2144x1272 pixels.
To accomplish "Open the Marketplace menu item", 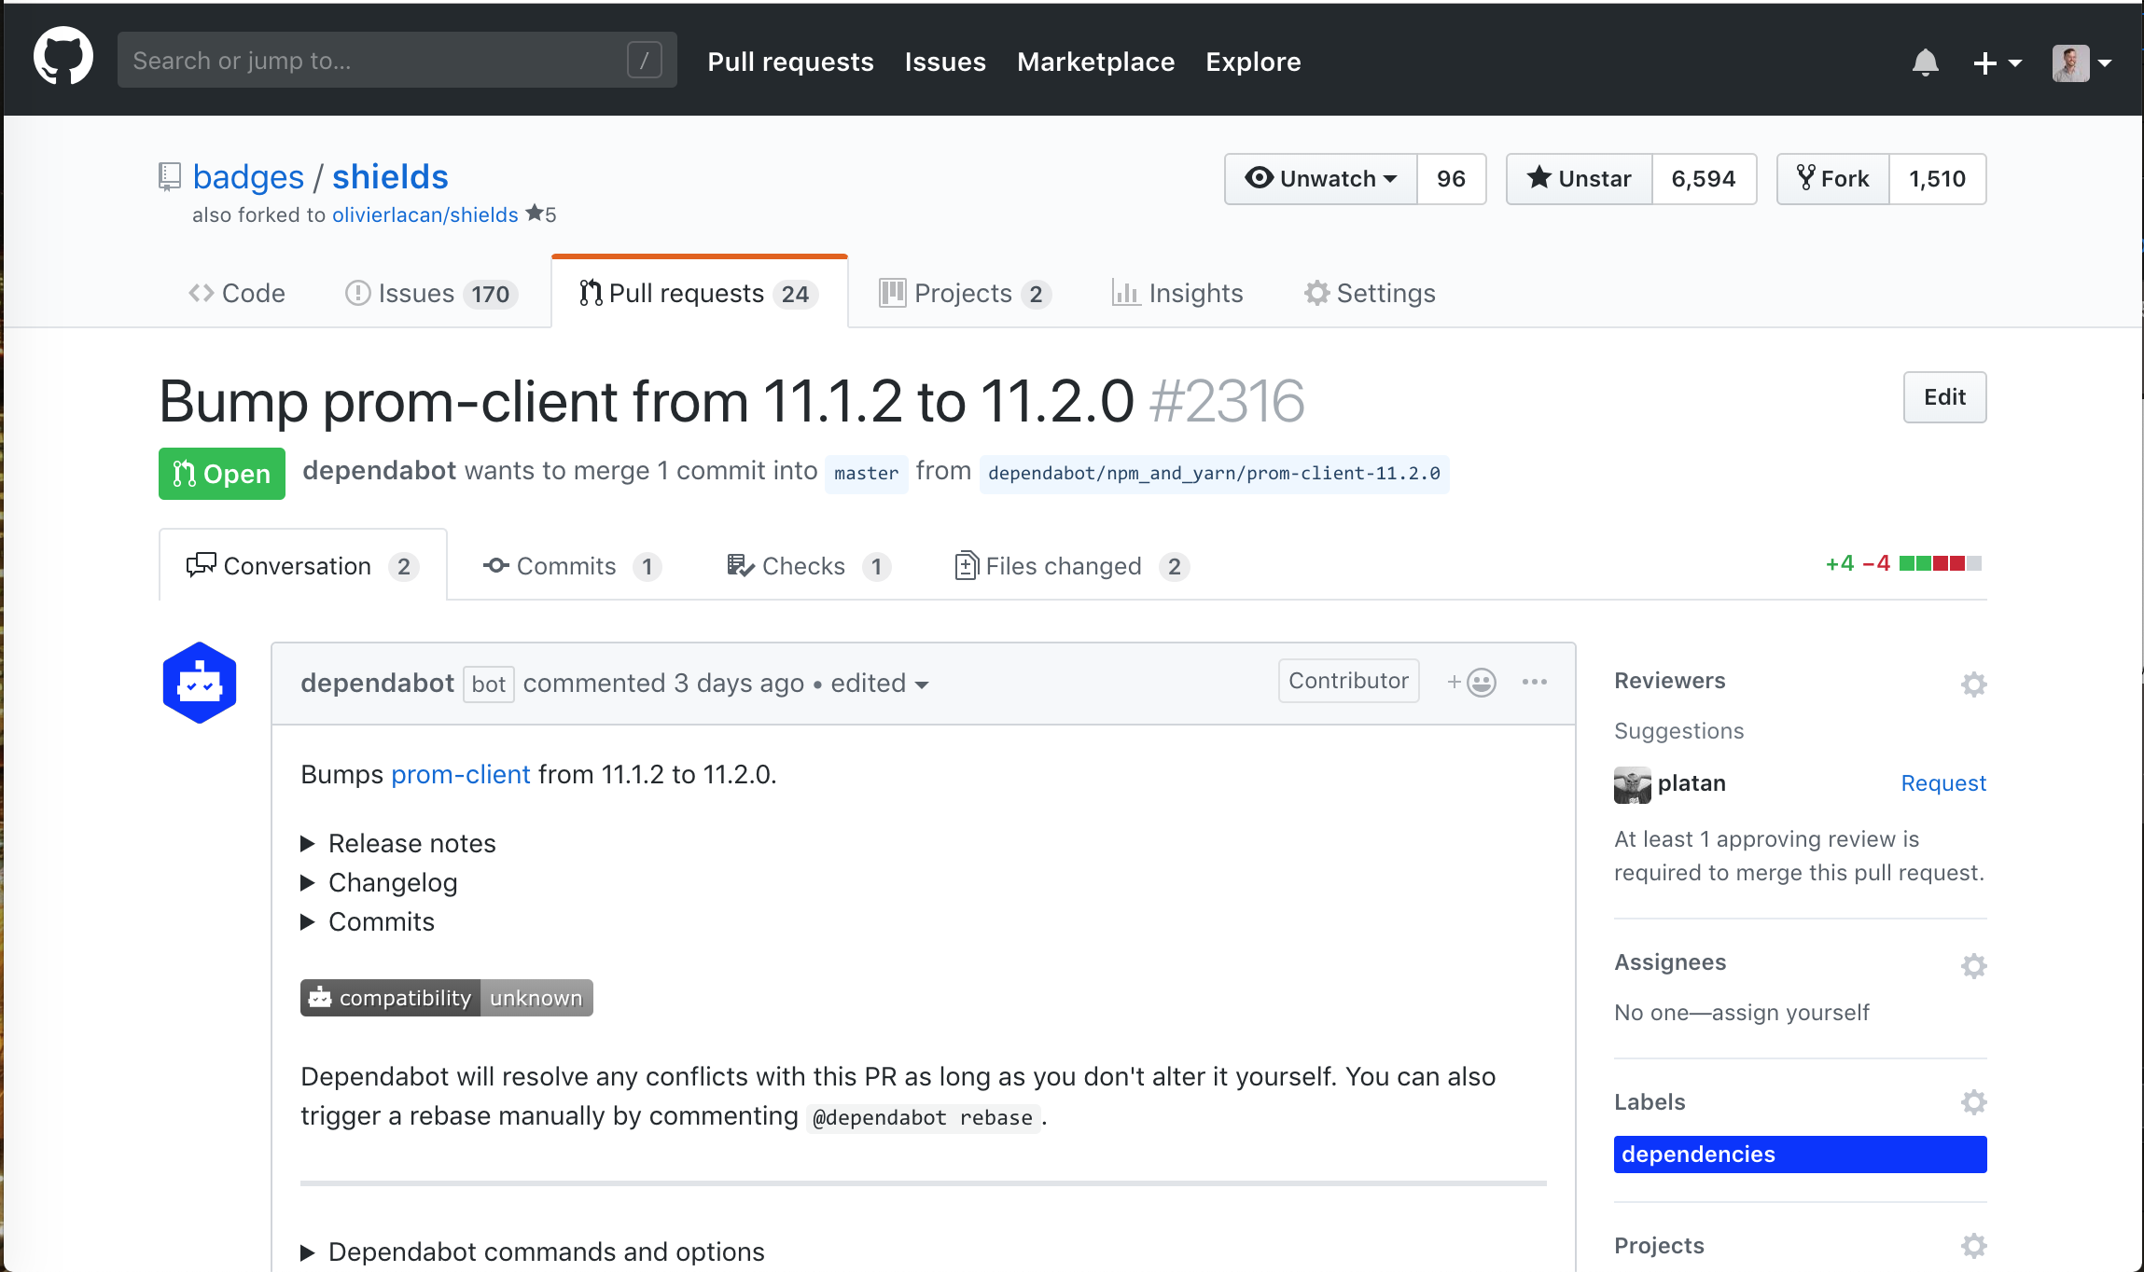I will click(1096, 62).
